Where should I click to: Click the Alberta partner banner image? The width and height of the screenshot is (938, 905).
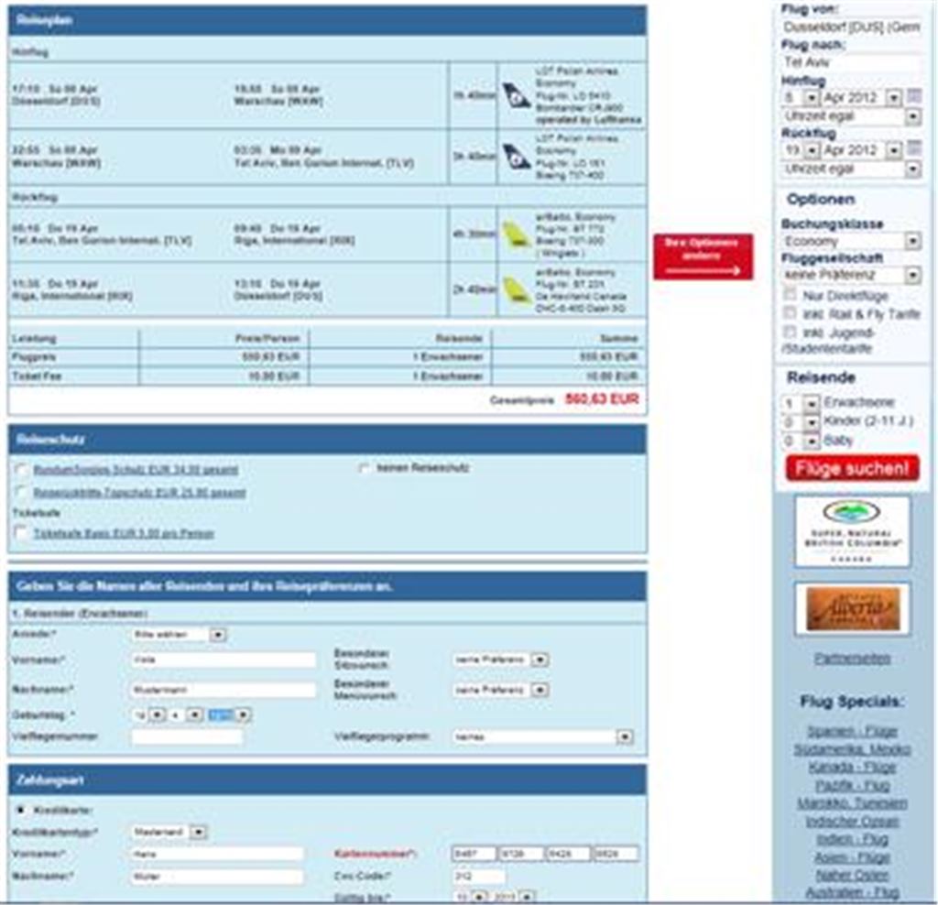tap(852, 608)
